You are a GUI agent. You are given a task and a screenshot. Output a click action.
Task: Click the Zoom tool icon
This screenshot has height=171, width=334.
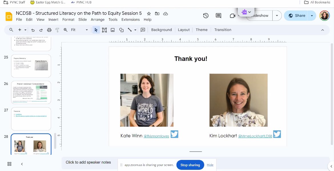[x=66, y=30]
